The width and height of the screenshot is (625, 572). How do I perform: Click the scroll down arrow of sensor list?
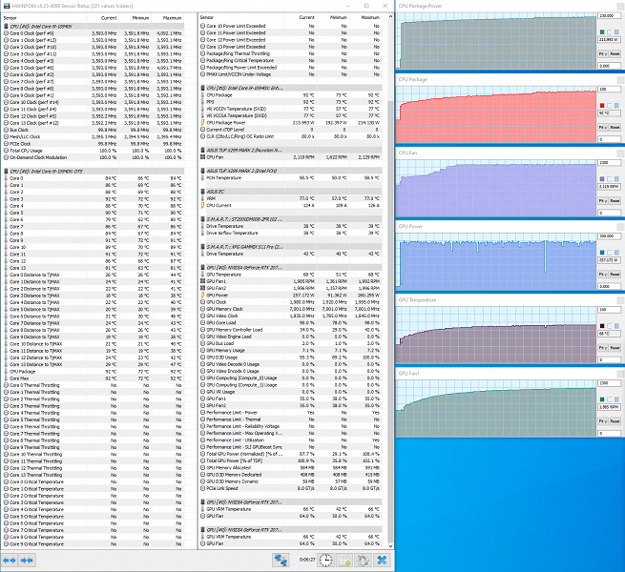pyautogui.click(x=390, y=546)
